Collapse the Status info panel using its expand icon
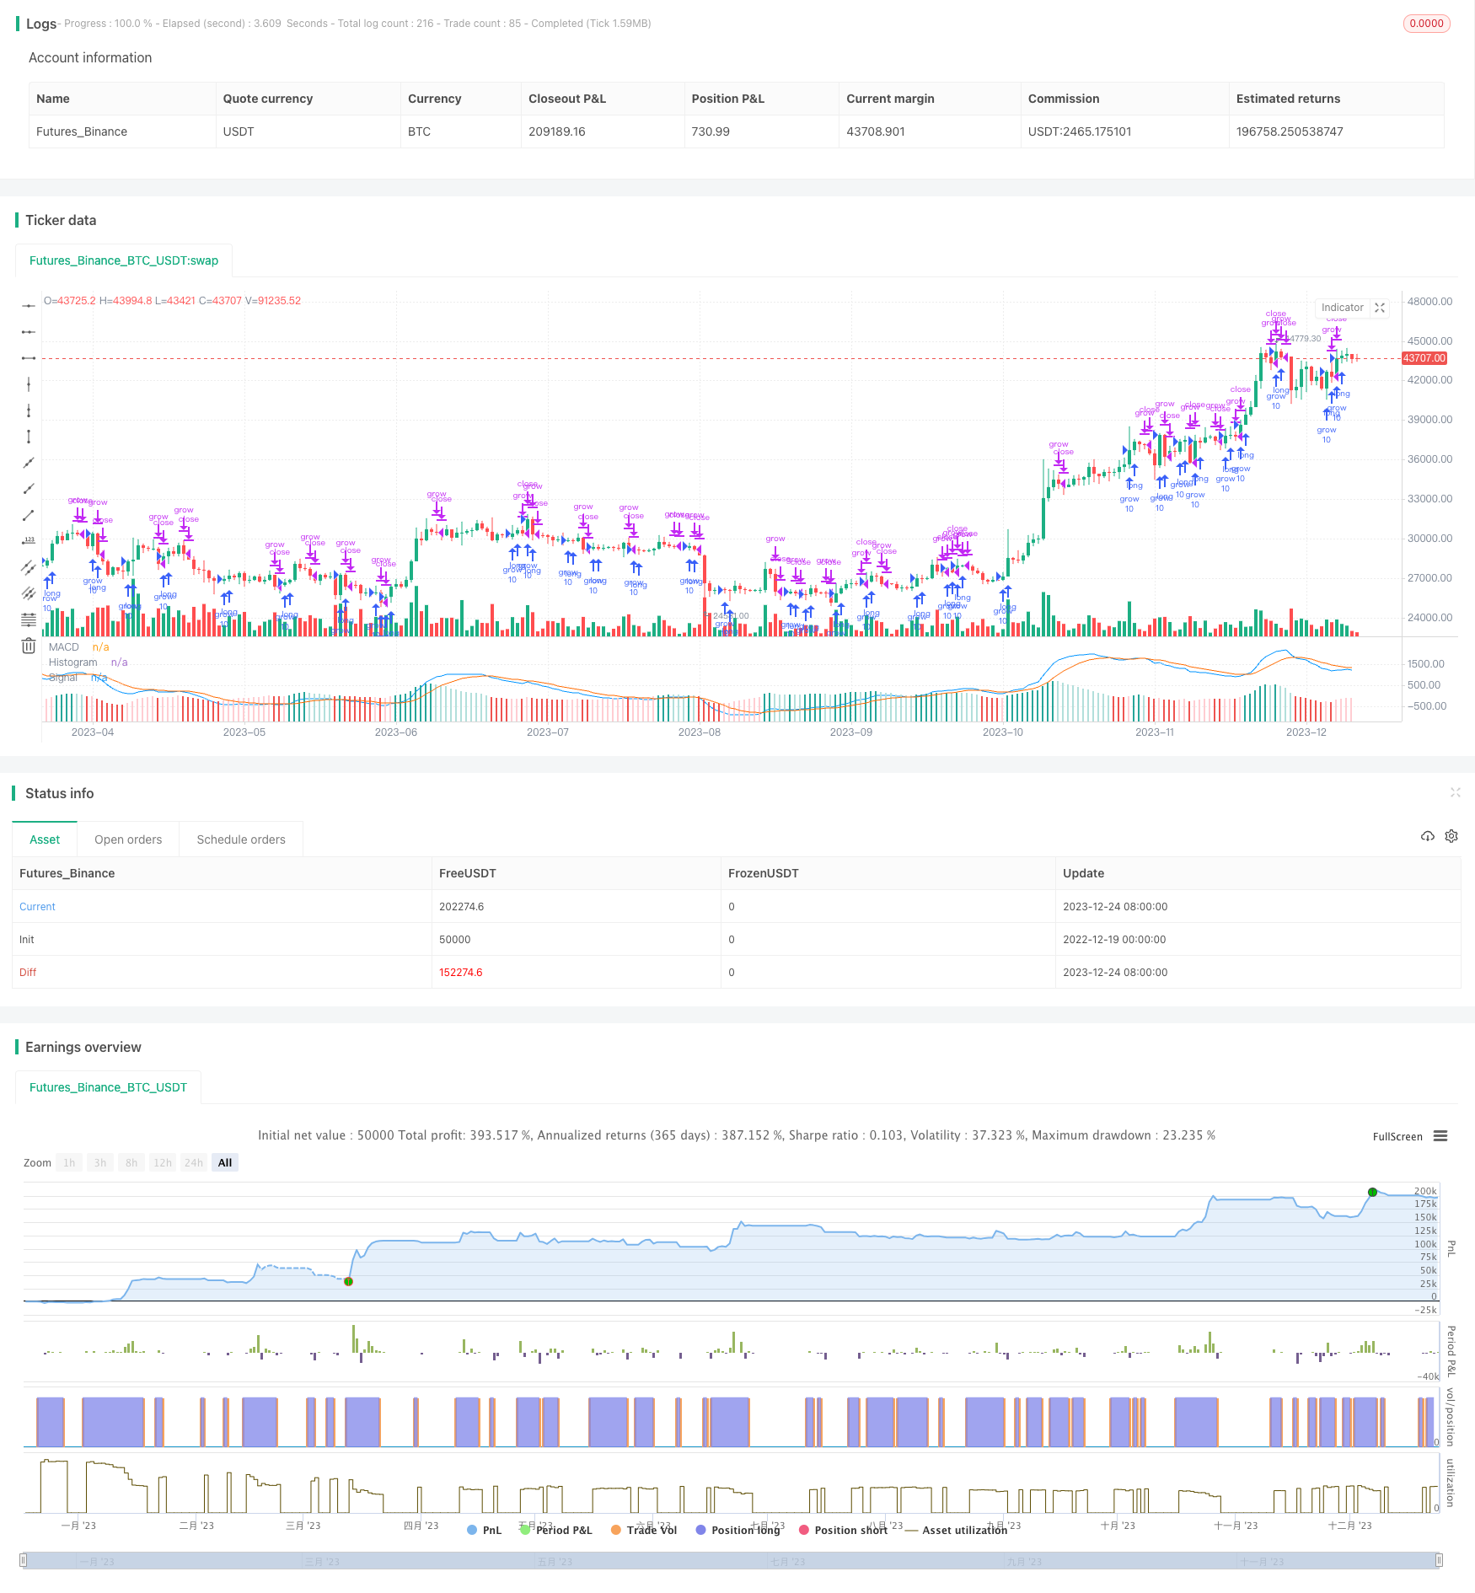 click(1455, 792)
